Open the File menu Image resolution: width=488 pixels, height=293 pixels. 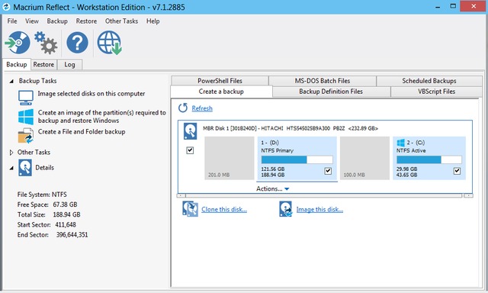pyautogui.click(x=12, y=21)
